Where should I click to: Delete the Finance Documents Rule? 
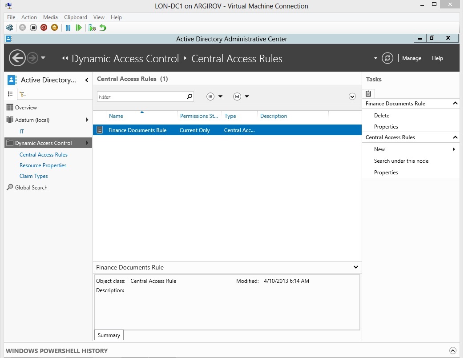tap(381, 115)
